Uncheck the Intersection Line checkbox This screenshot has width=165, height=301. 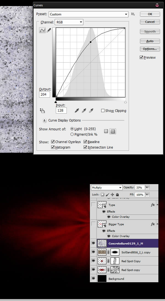[85, 147]
